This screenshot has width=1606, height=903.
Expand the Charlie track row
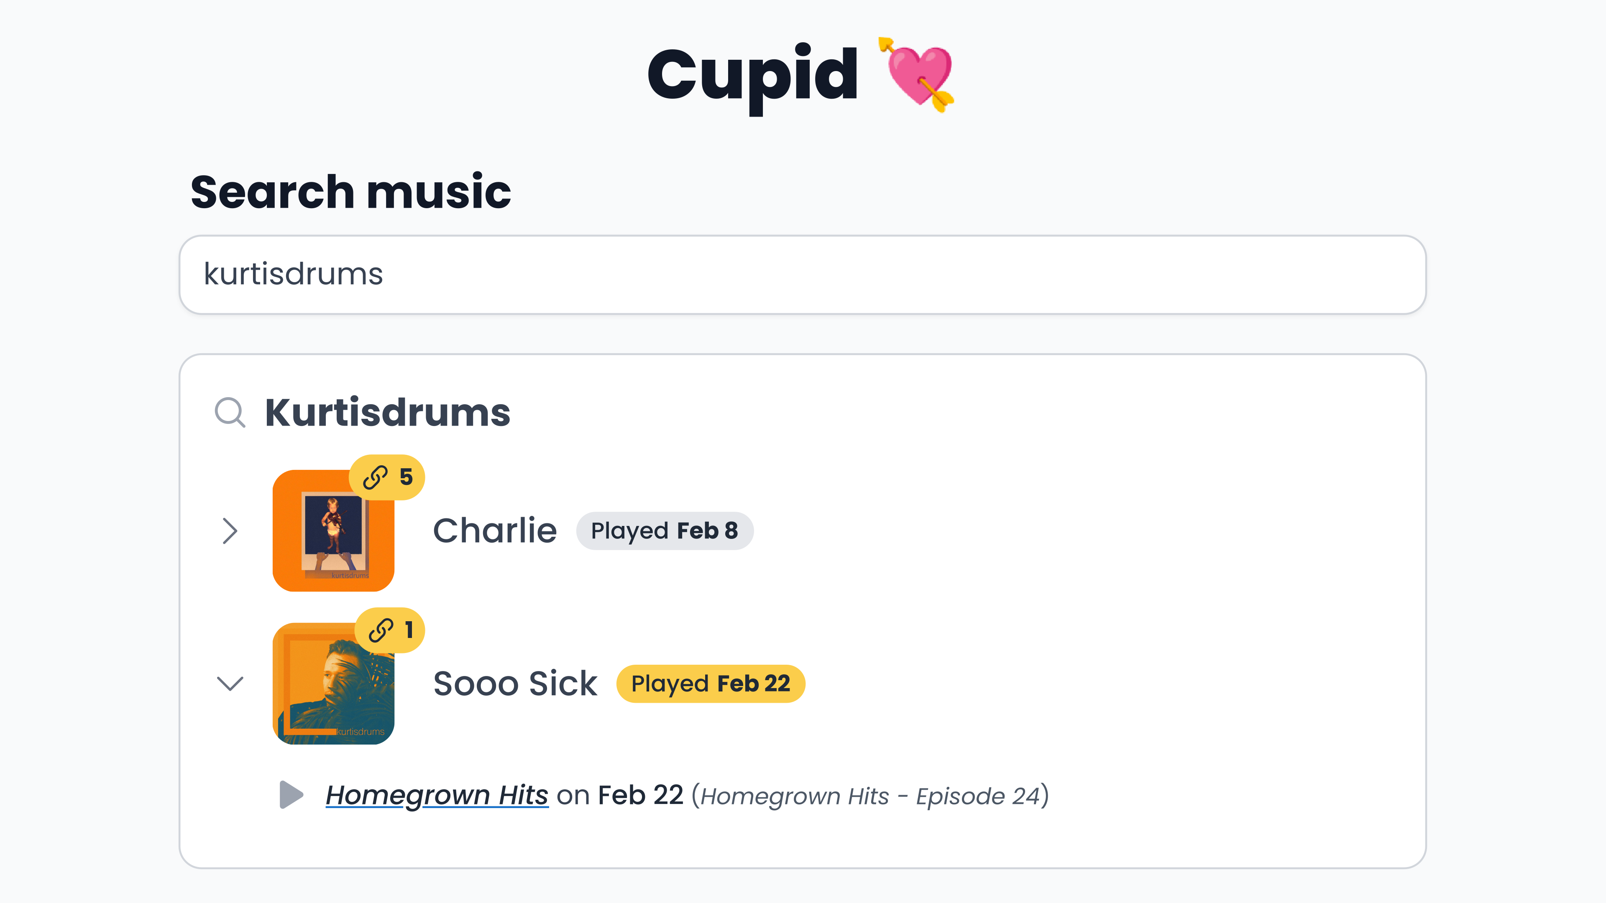(x=230, y=531)
